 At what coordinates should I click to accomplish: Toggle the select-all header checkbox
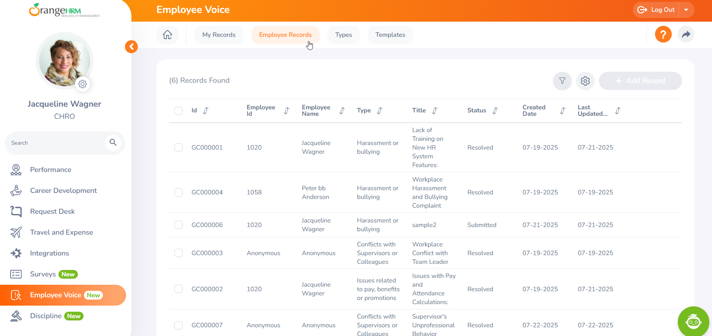(x=178, y=111)
